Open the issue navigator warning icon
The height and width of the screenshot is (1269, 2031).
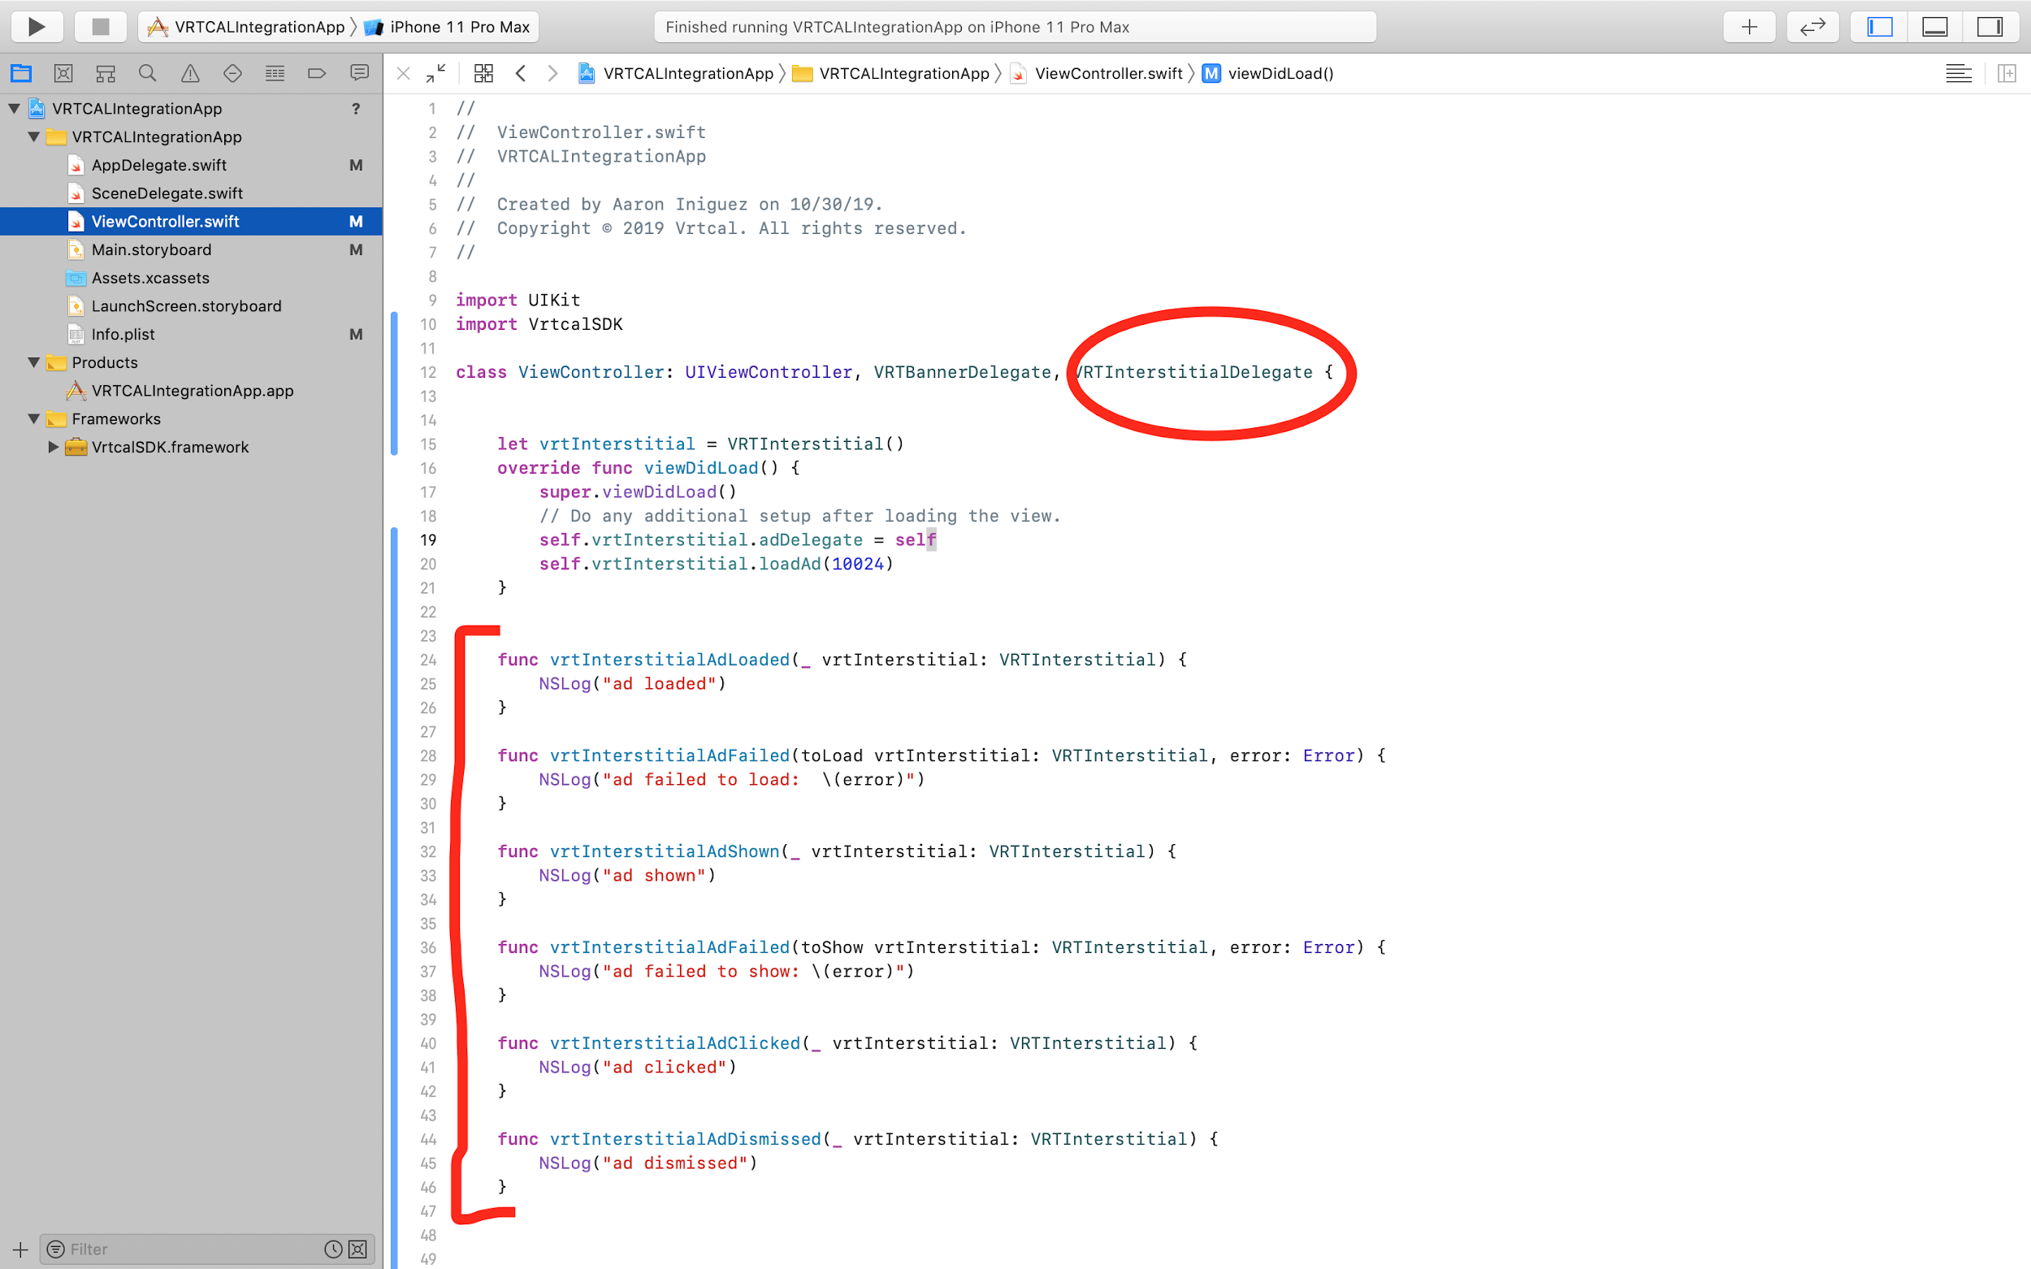191,74
